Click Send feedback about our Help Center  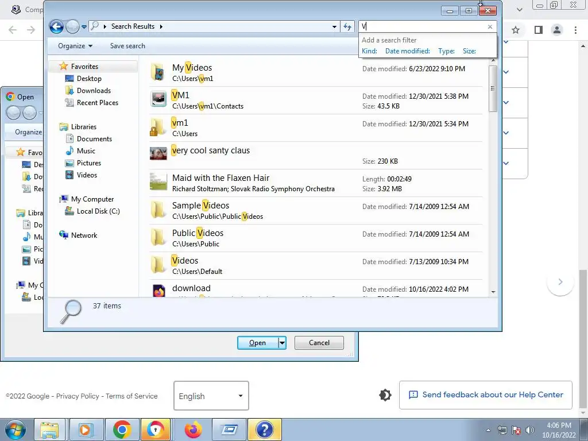coord(486,395)
